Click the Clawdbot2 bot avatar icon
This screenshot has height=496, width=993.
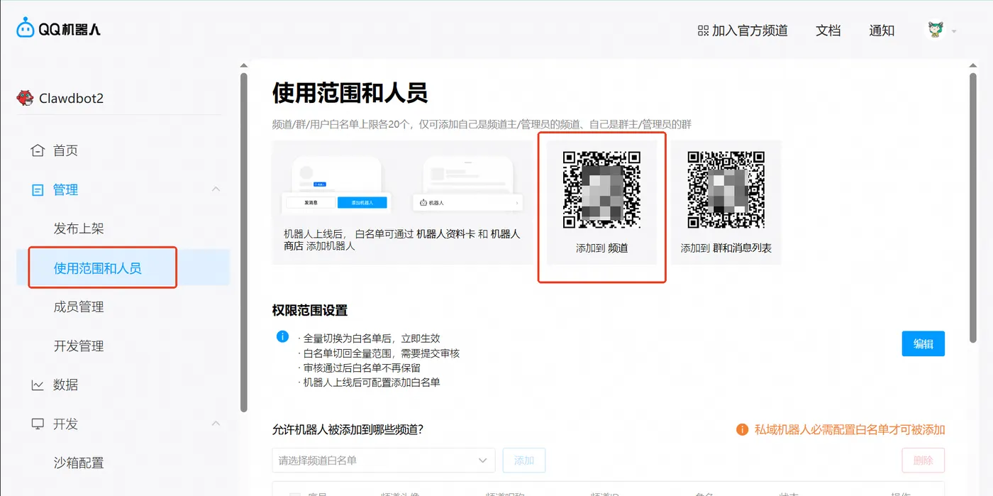pyautogui.click(x=26, y=98)
